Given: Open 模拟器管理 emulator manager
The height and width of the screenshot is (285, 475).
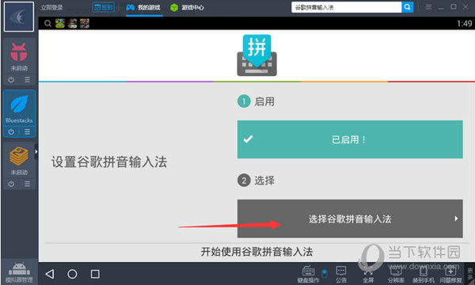Looking at the screenshot, I should (19, 272).
